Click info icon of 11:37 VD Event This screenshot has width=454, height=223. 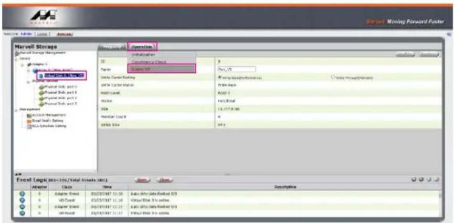(22, 213)
